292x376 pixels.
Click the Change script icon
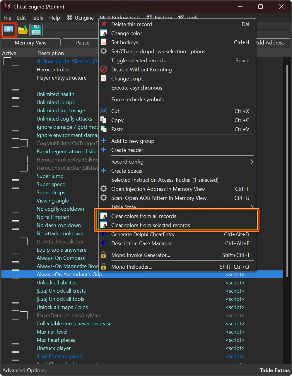(104, 78)
